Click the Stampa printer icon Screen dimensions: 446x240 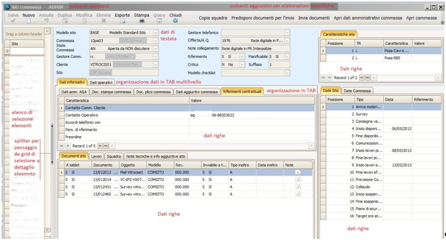coord(141,21)
